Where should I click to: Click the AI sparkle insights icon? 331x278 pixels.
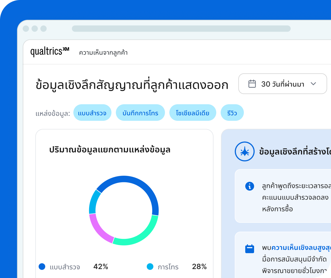[244, 151]
